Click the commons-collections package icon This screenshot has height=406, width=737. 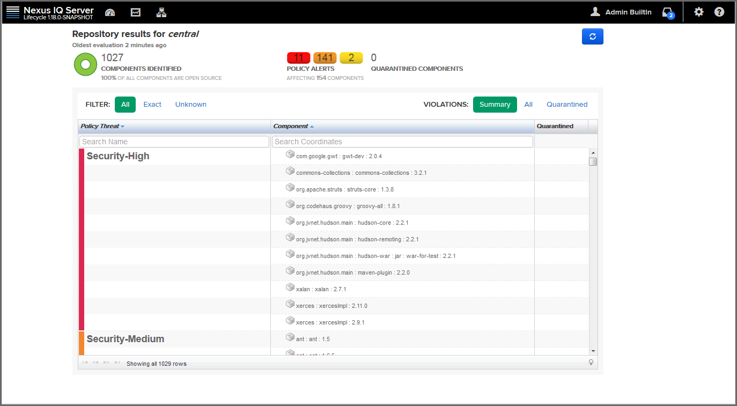[290, 171]
